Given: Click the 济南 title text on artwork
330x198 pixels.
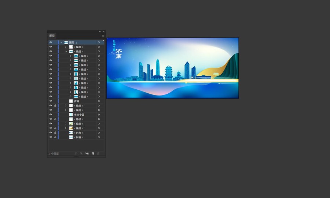Looking at the screenshot, I should (x=119, y=54).
